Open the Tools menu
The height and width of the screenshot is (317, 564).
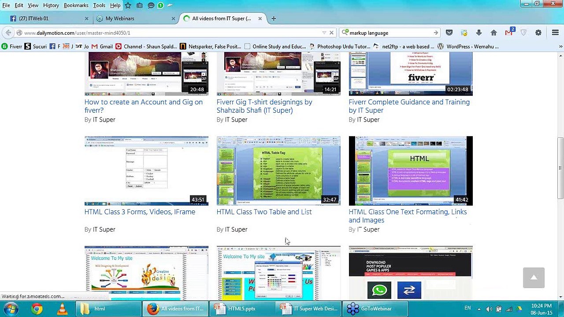tap(99, 5)
